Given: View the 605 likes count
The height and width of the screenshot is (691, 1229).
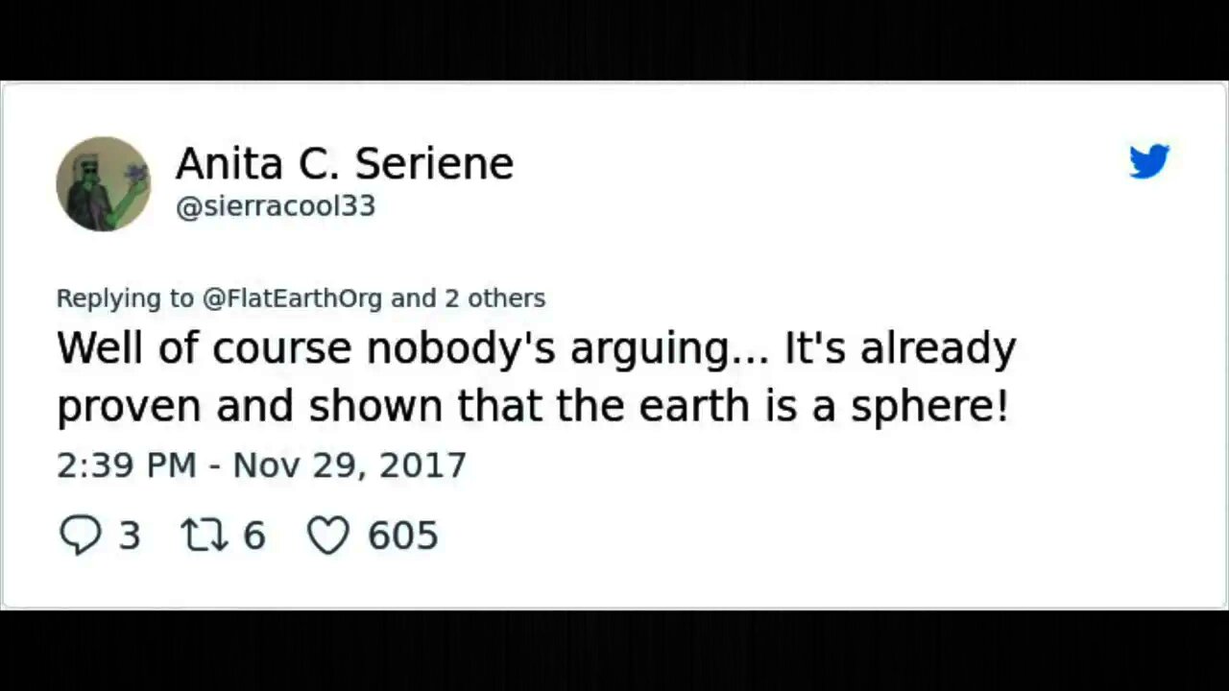Looking at the screenshot, I should pos(402,536).
